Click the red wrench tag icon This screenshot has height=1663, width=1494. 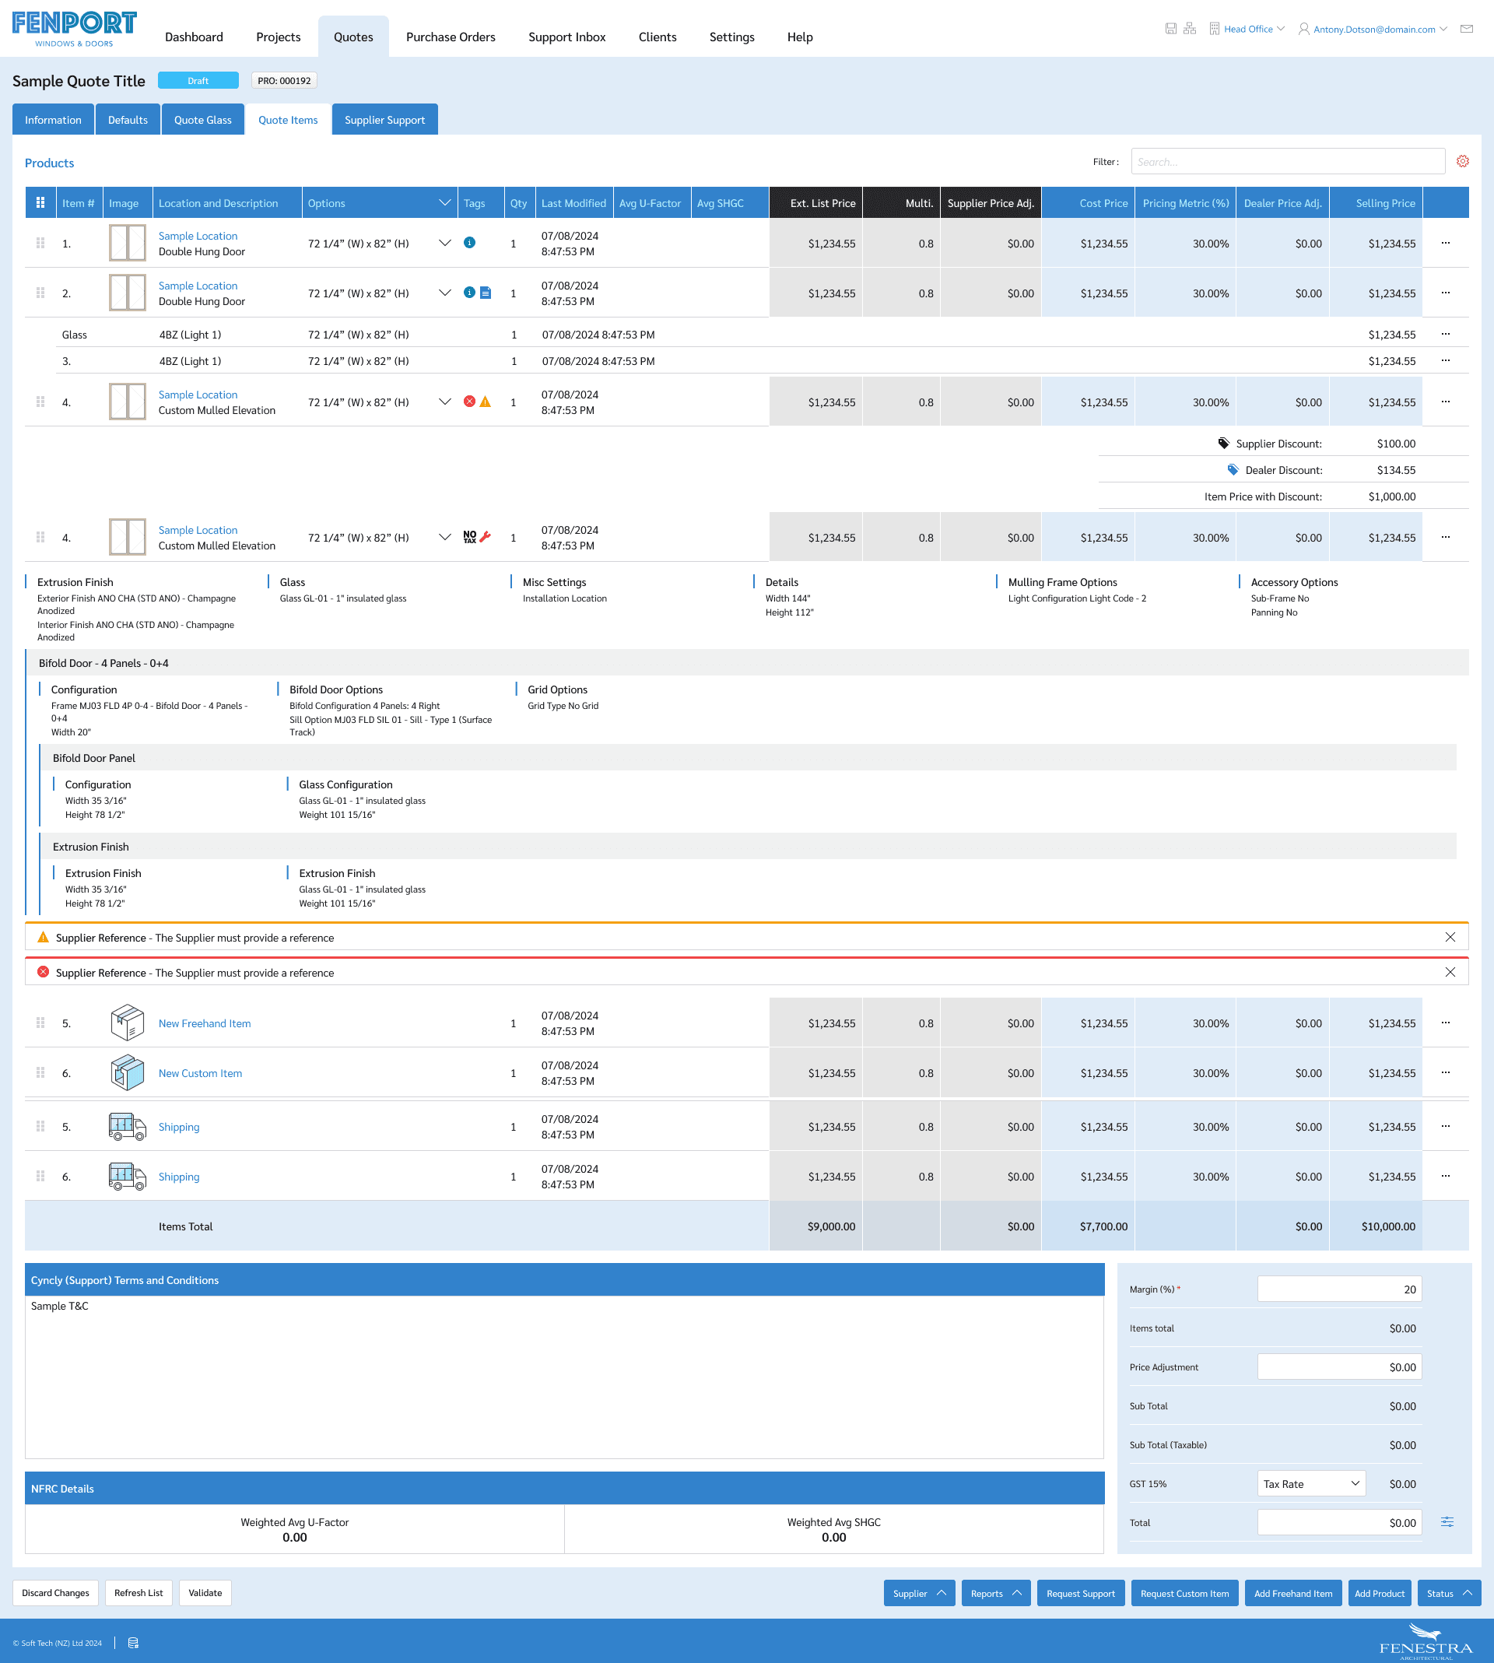point(485,537)
